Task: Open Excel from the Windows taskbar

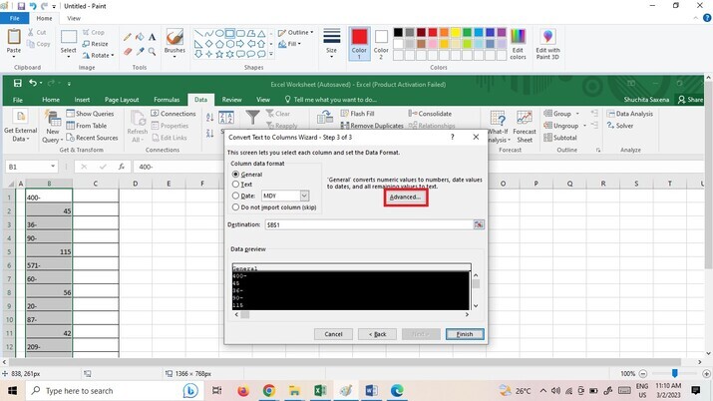Action: pos(320,391)
